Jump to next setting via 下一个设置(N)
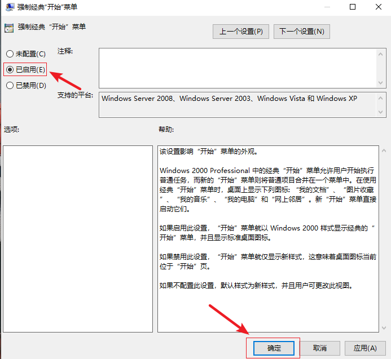The image size is (391, 359). click(x=301, y=32)
